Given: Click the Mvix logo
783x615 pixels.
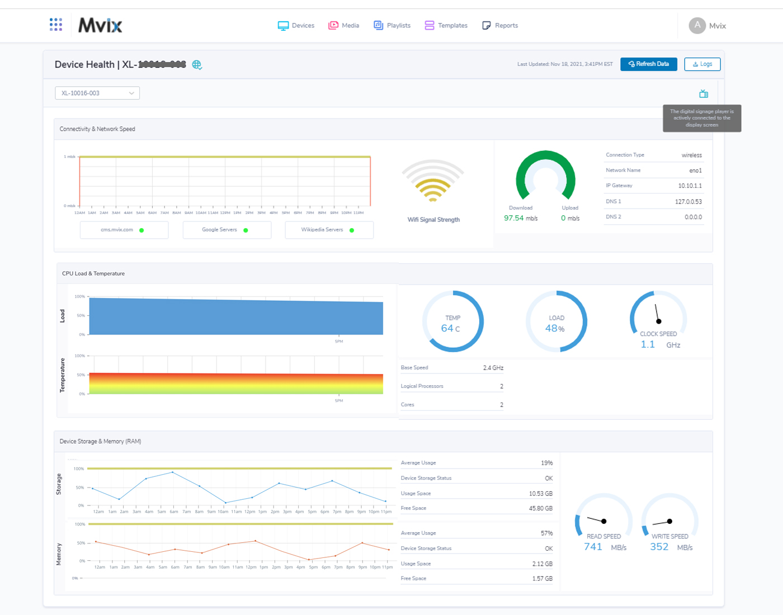Looking at the screenshot, I should 100,25.
